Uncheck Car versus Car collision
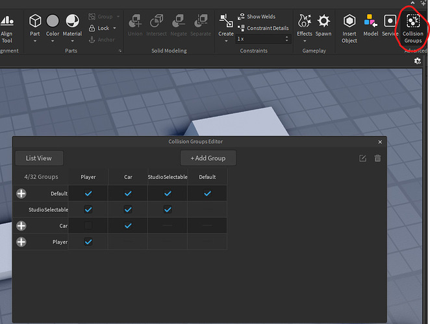430x324 pixels. pos(128,226)
